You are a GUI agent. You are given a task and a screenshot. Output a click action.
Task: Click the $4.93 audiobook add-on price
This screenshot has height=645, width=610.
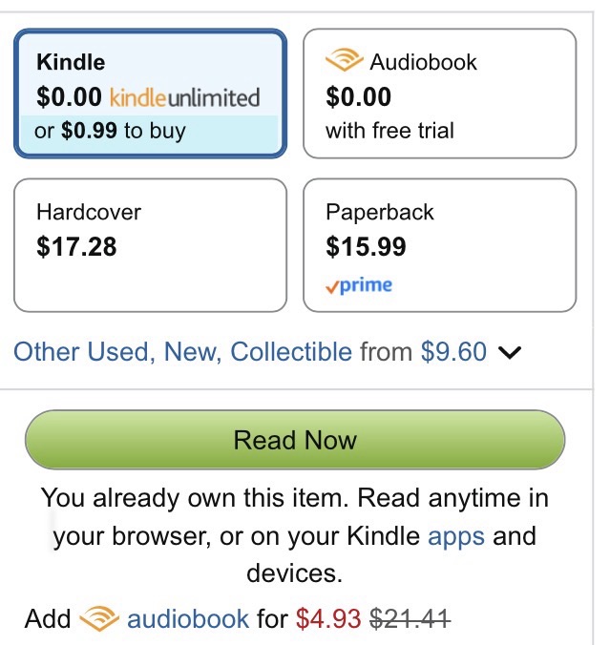(328, 619)
